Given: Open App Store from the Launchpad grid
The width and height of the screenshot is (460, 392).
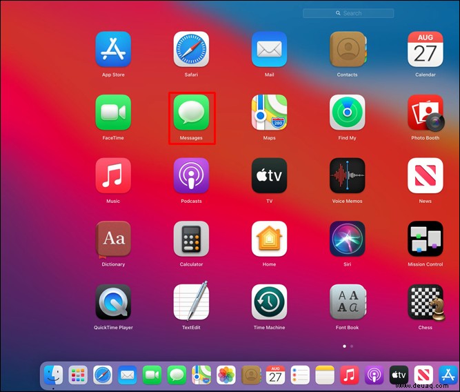Looking at the screenshot, I should tap(113, 49).
